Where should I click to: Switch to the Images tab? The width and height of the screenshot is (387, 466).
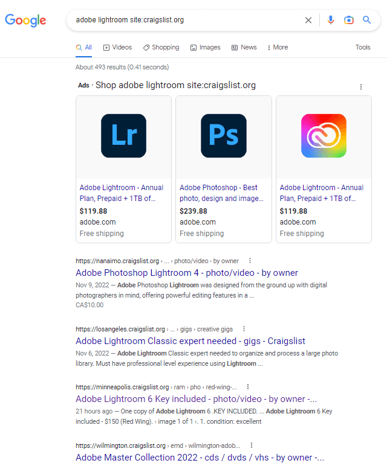pos(206,48)
